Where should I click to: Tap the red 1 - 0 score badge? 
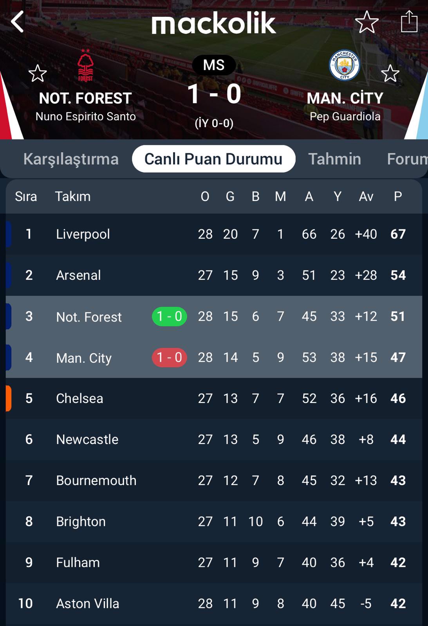[x=169, y=358]
